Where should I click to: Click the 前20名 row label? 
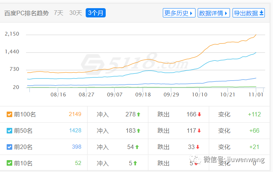point(23,147)
